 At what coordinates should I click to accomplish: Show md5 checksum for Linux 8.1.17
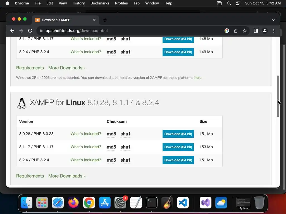coord(111,147)
